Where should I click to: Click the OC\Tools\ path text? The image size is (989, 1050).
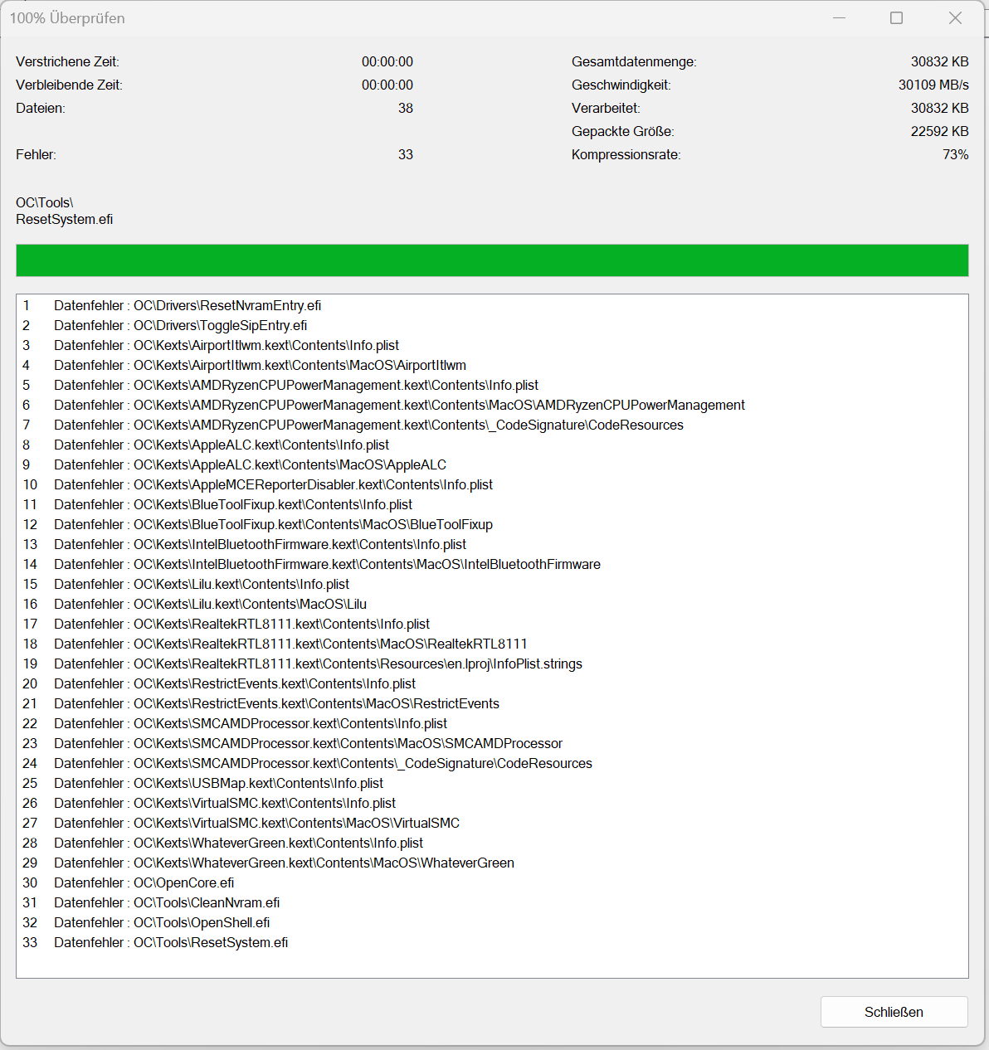click(x=45, y=202)
